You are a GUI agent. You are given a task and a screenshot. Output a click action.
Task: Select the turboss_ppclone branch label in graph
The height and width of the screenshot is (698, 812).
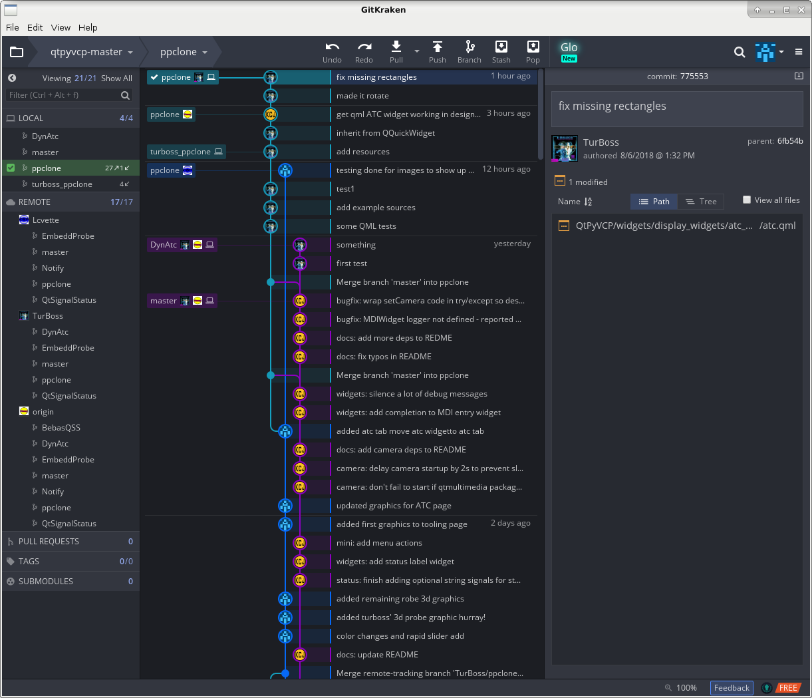[x=186, y=152]
